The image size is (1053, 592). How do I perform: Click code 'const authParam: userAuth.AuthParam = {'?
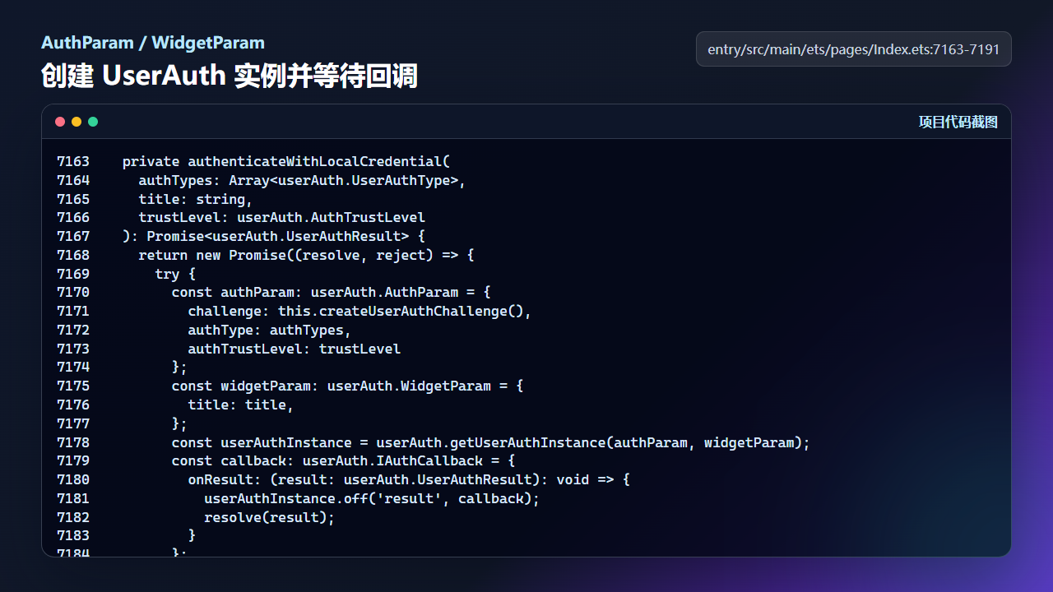tap(332, 292)
